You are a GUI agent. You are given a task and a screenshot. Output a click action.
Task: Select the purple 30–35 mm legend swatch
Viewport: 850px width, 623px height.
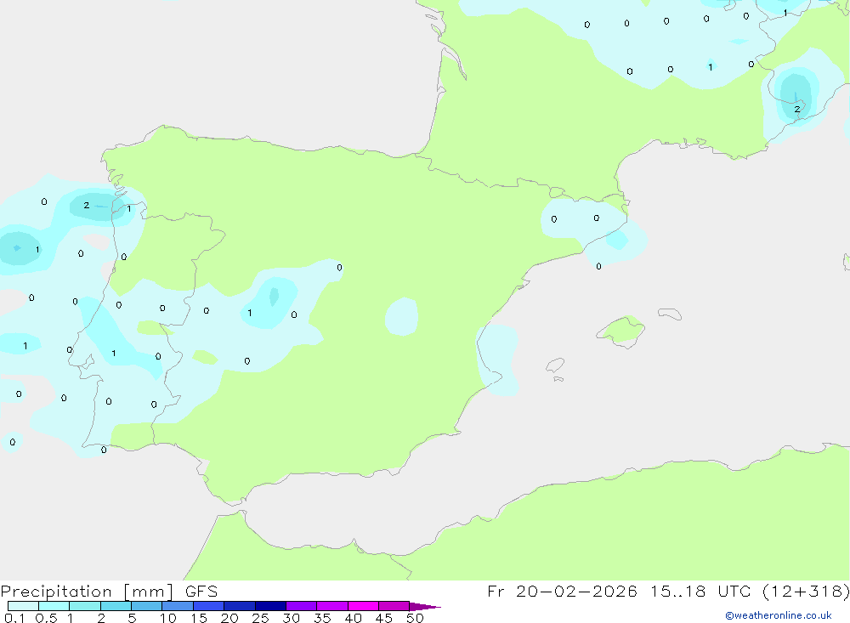click(301, 606)
